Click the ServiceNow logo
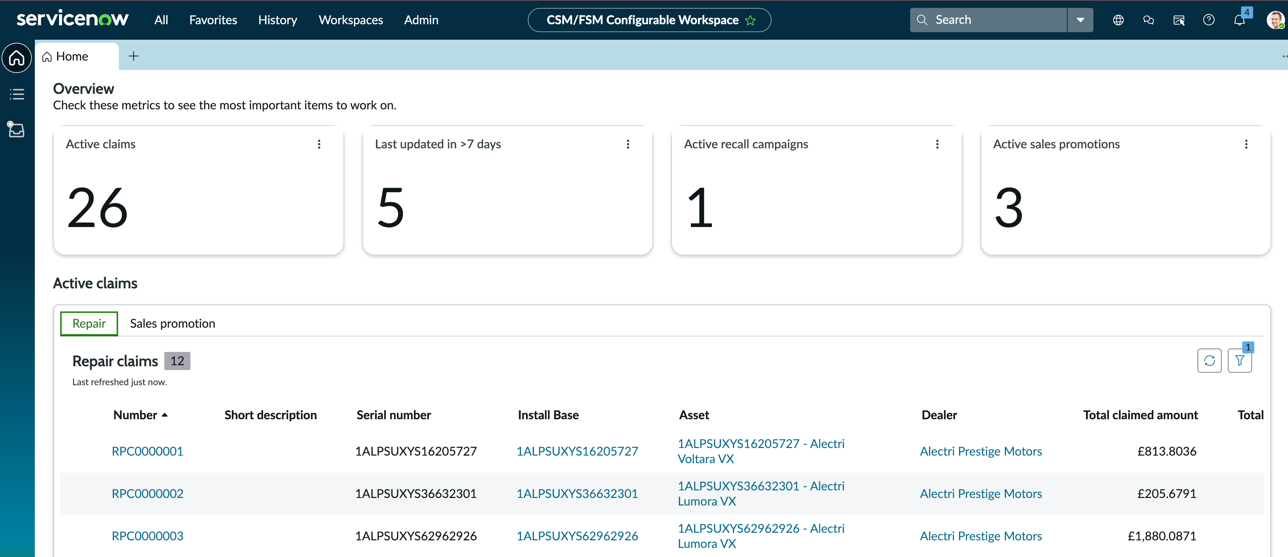 (x=72, y=19)
